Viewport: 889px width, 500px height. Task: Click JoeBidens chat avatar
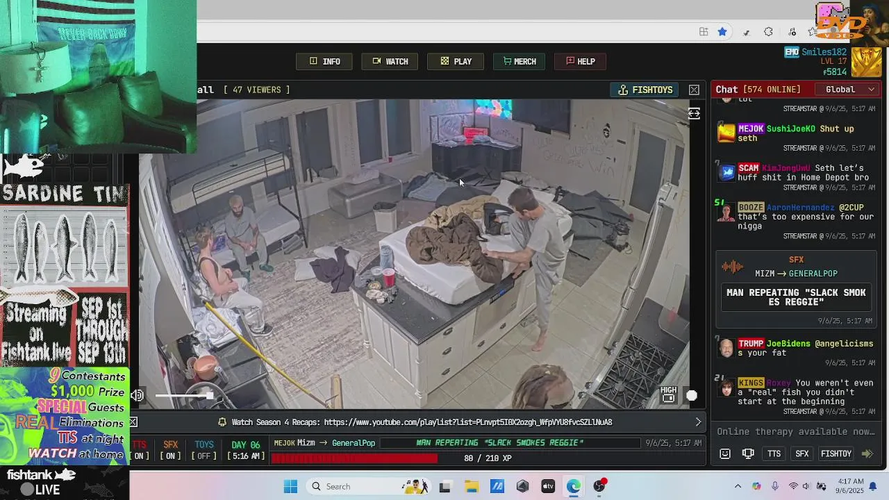(726, 348)
